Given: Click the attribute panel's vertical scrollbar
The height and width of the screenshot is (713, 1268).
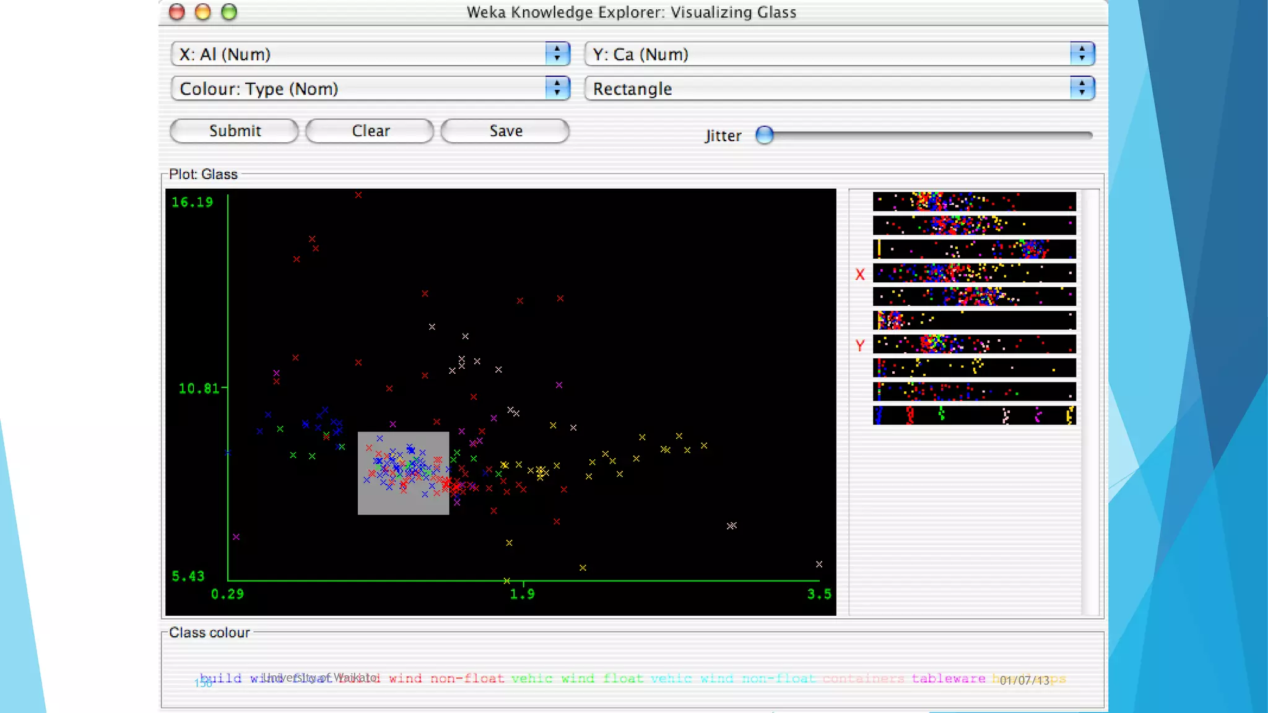Looking at the screenshot, I should click(1090, 402).
